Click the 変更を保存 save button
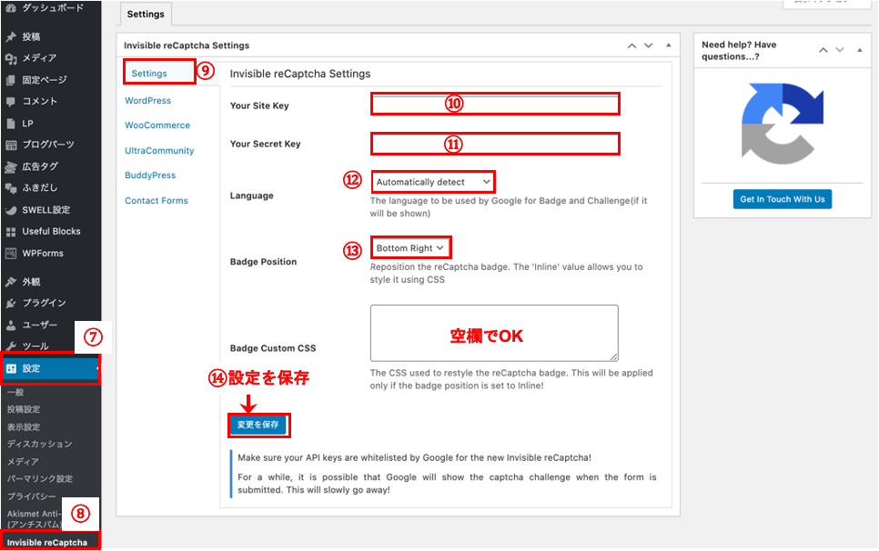Image resolution: width=879 pixels, height=551 pixels. pyautogui.click(x=258, y=425)
